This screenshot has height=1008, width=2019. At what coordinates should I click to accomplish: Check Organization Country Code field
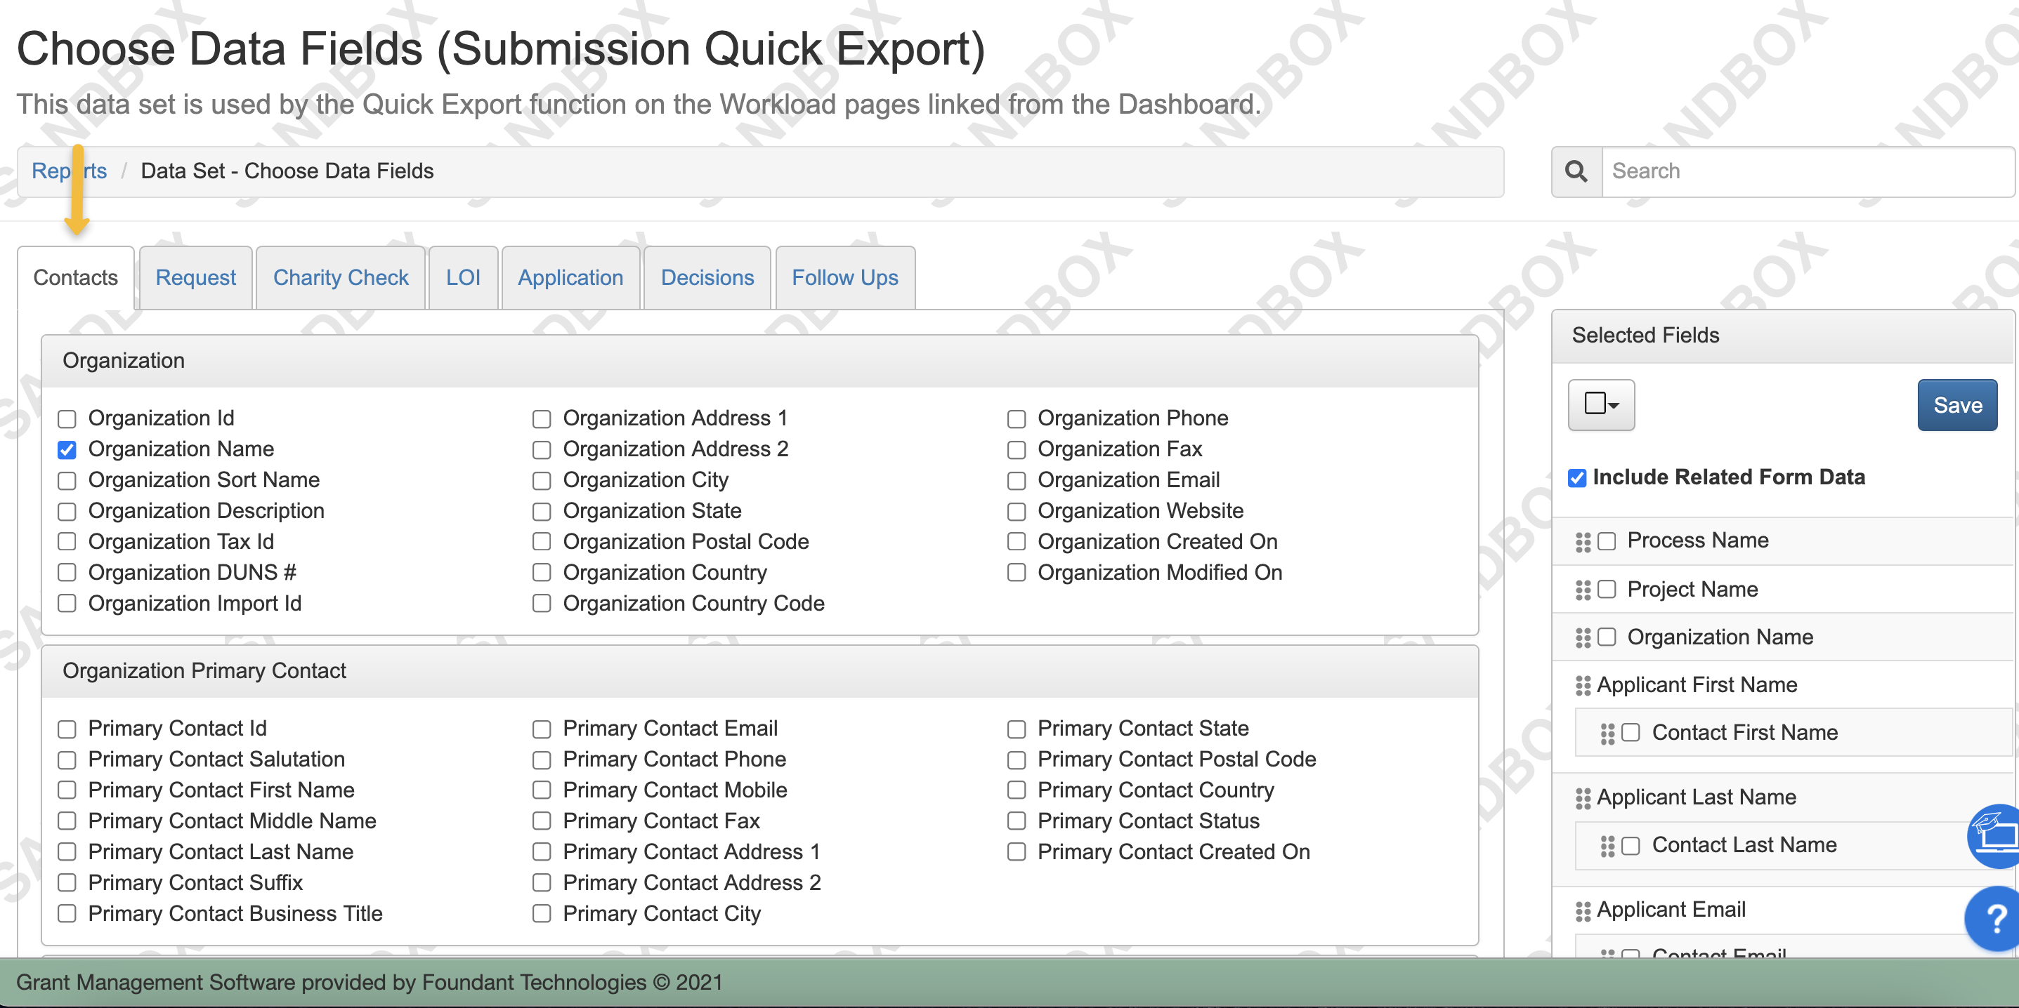[x=542, y=604]
